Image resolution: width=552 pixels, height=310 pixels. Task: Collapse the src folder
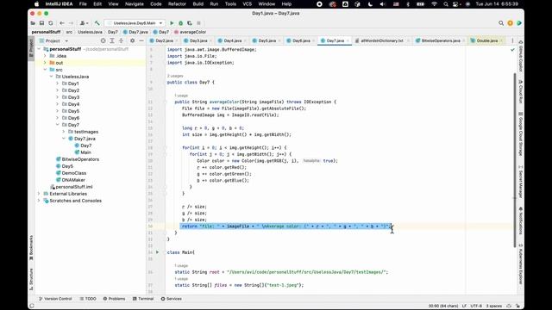pos(45,70)
